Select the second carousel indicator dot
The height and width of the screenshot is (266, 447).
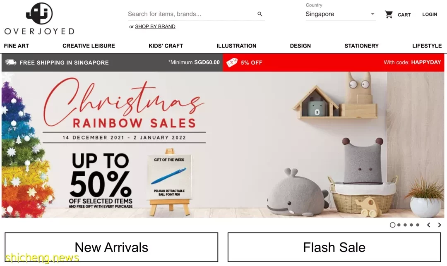(399, 225)
